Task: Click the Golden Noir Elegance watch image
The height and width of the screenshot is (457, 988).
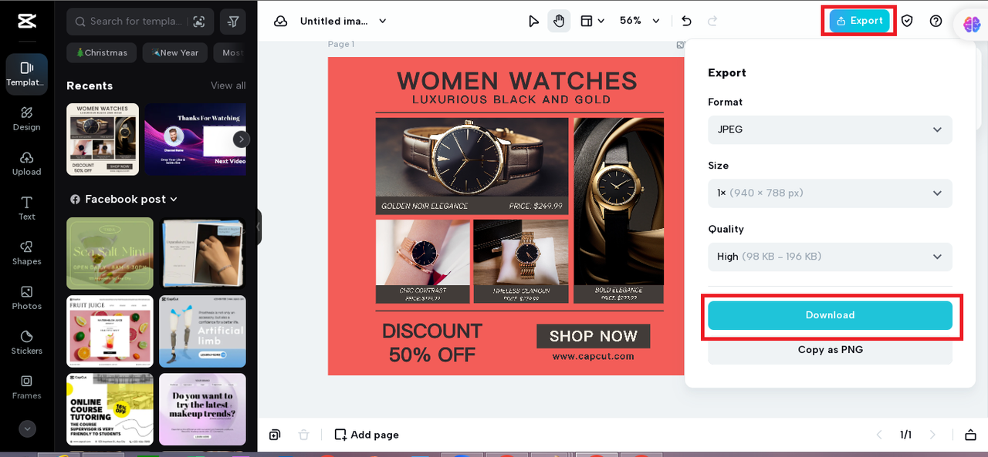Action: coord(472,158)
